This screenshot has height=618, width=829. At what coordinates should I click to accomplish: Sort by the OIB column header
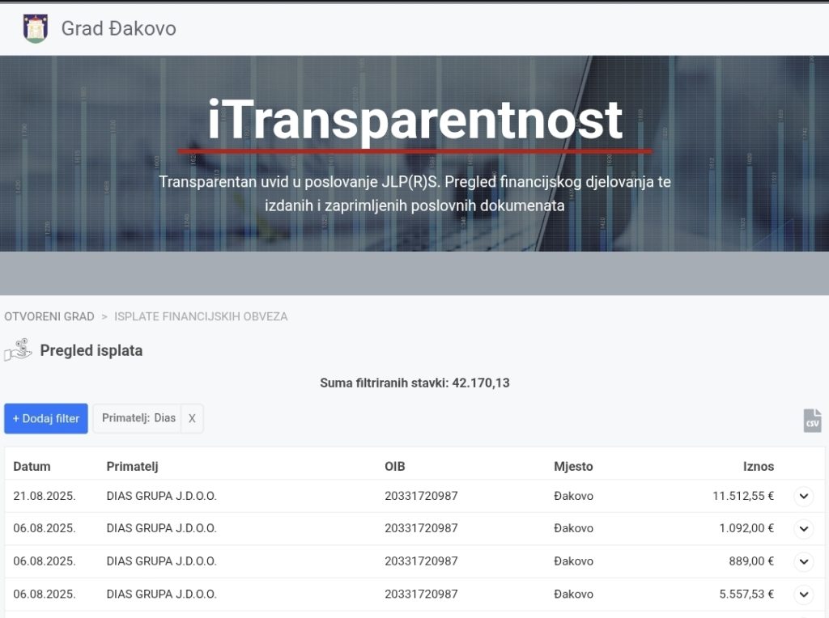[x=395, y=467]
